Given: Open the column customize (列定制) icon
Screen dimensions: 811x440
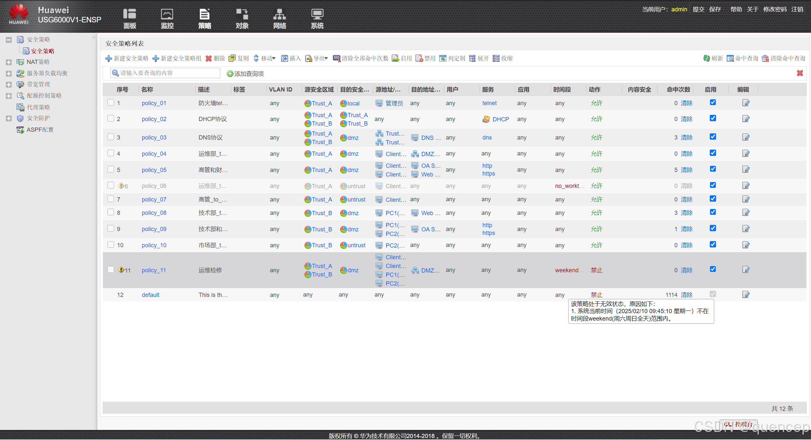Looking at the screenshot, I should [x=443, y=58].
